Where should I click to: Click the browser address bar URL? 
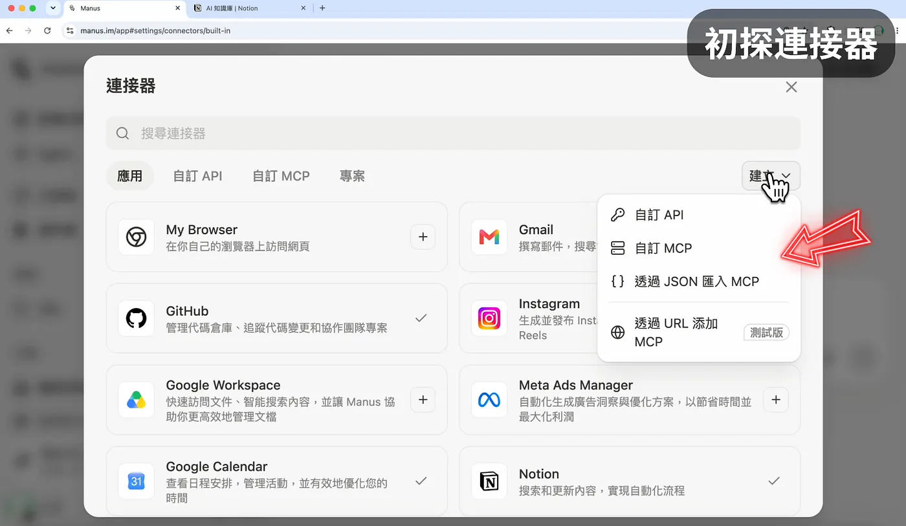pos(155,30)
